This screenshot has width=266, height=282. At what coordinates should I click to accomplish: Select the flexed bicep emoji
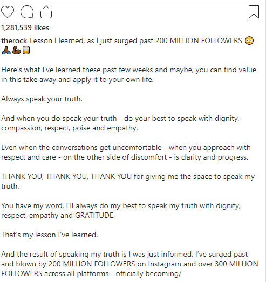click(17, 50)
